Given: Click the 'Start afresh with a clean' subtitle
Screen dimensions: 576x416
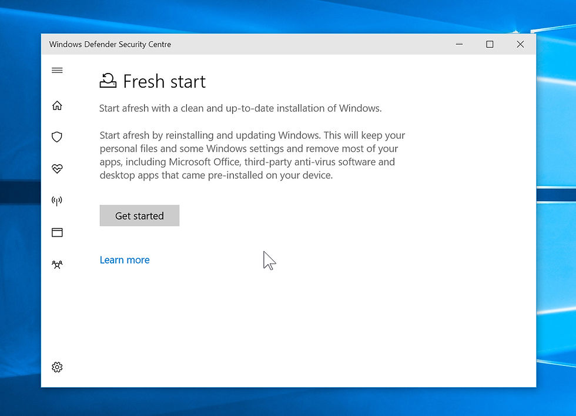Looking at the screenshot, I should (240, 108).
